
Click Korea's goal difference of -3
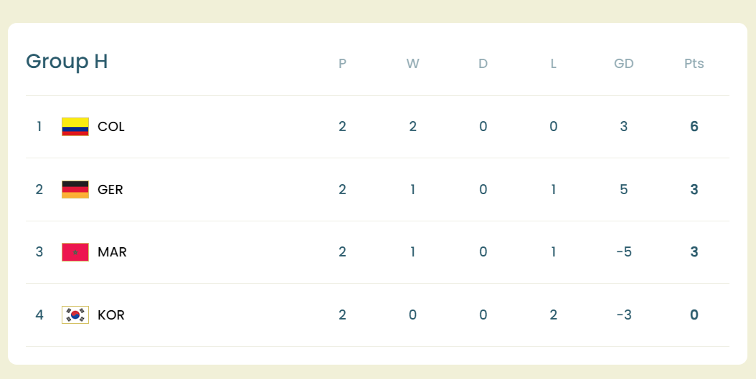tap(623, 315)
